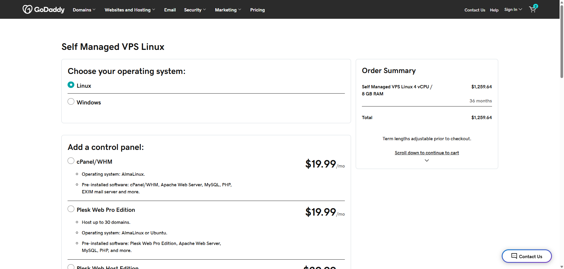This screenshot has height=269, width=564.
Task: Expand the Security menu
Action: click(195, 10)
